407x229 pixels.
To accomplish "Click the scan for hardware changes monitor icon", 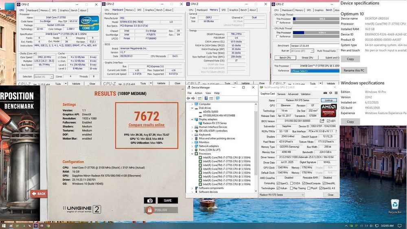I will point(217,98).
